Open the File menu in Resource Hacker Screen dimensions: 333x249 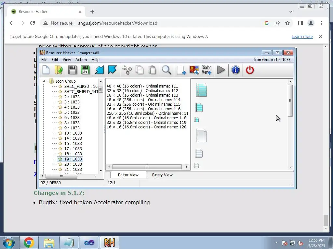(44, 60)
